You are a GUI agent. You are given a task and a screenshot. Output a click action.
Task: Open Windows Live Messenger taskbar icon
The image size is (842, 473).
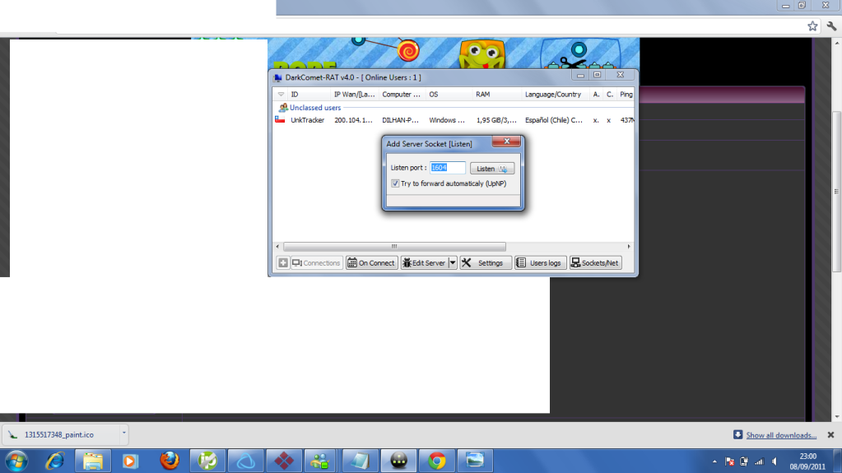click(x=321, y=461)
